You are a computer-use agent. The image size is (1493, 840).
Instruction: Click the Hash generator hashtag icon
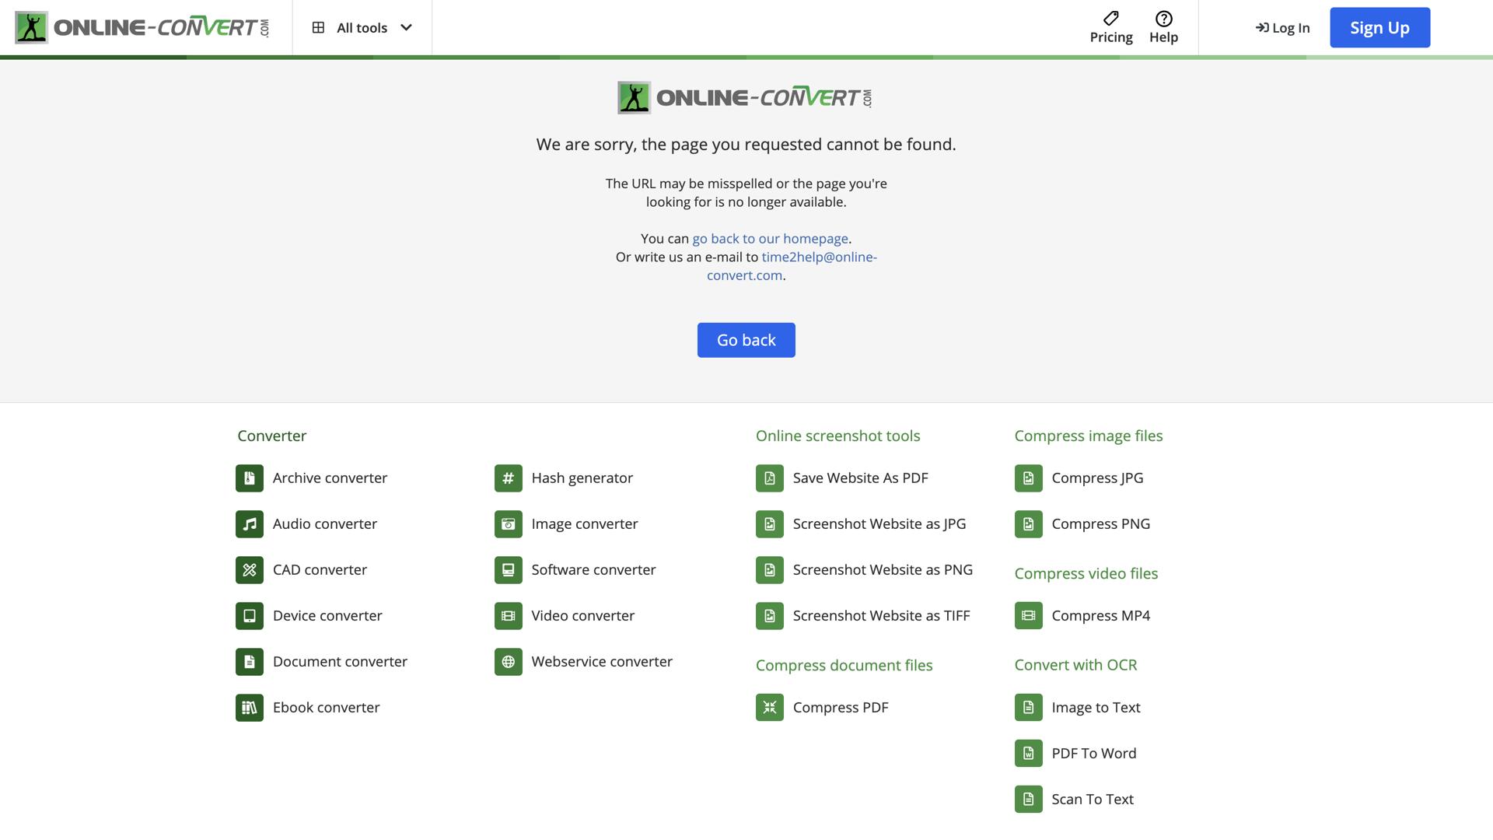508,478
